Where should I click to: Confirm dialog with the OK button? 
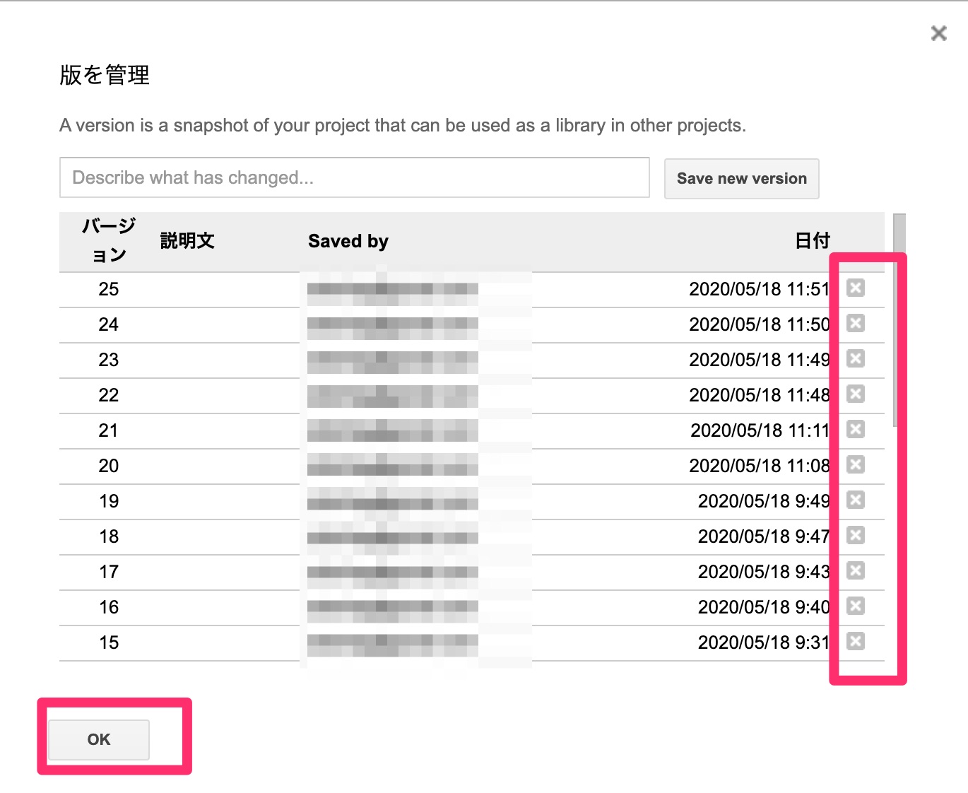(98, 739)
